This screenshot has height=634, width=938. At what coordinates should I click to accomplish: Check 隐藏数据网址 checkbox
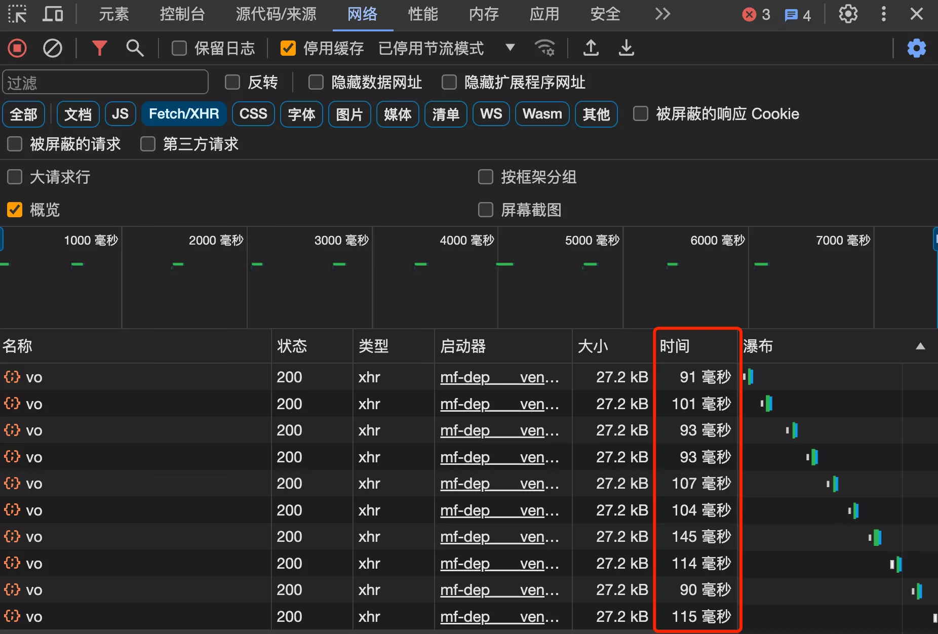[x=316, y=83]
